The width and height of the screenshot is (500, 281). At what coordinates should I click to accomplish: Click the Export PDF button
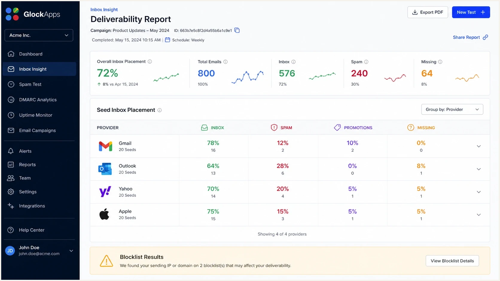click(428, 12)
